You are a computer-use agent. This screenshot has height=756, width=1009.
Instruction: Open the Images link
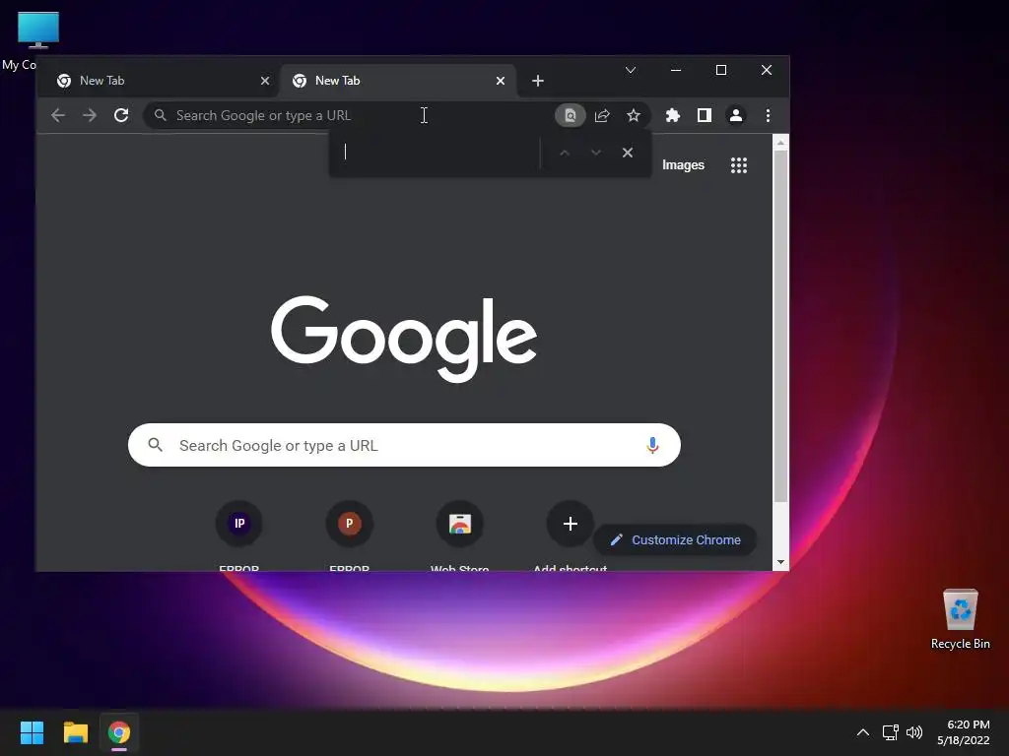683,165
